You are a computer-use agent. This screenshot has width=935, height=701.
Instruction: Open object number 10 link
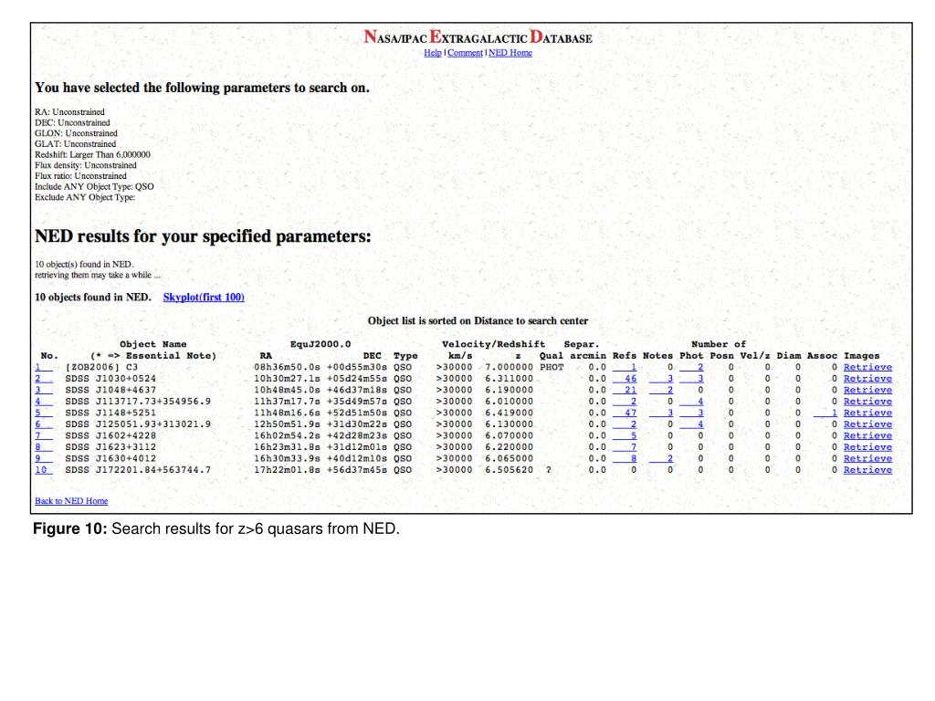pos(44,470)
